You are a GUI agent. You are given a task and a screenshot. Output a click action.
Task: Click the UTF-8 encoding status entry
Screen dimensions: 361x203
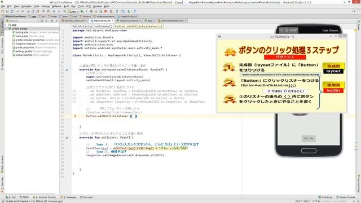(316, 201)
